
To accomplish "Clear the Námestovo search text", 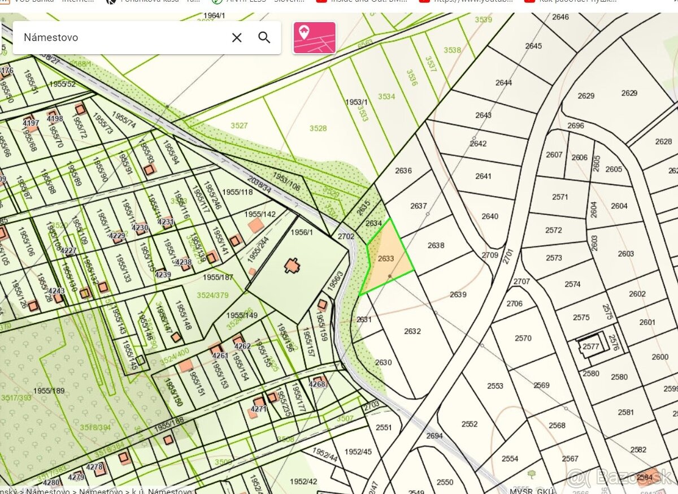I will [237, 38].
